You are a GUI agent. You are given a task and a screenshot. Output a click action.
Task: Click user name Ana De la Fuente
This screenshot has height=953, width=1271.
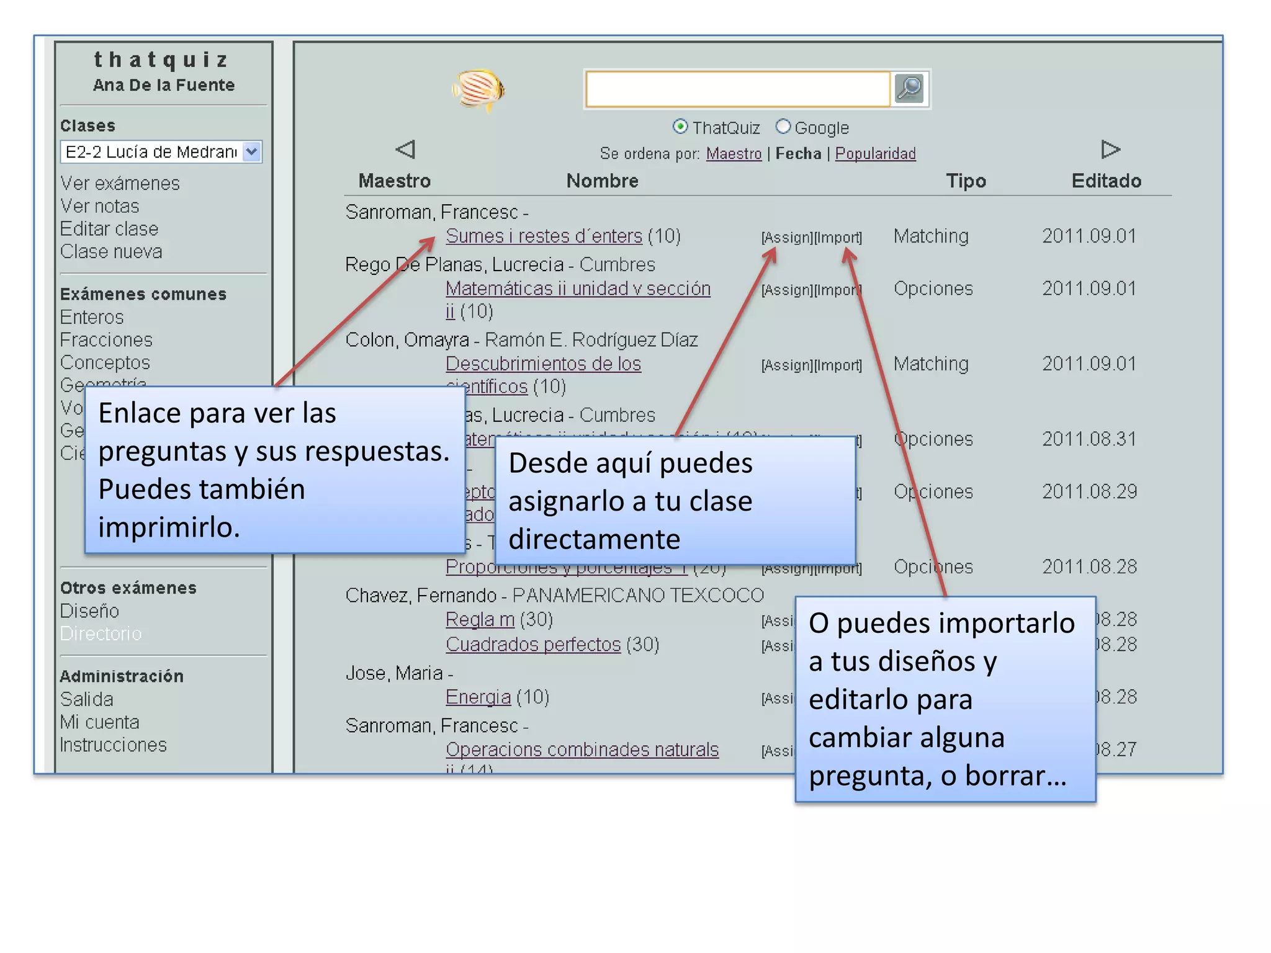point(164,85)
